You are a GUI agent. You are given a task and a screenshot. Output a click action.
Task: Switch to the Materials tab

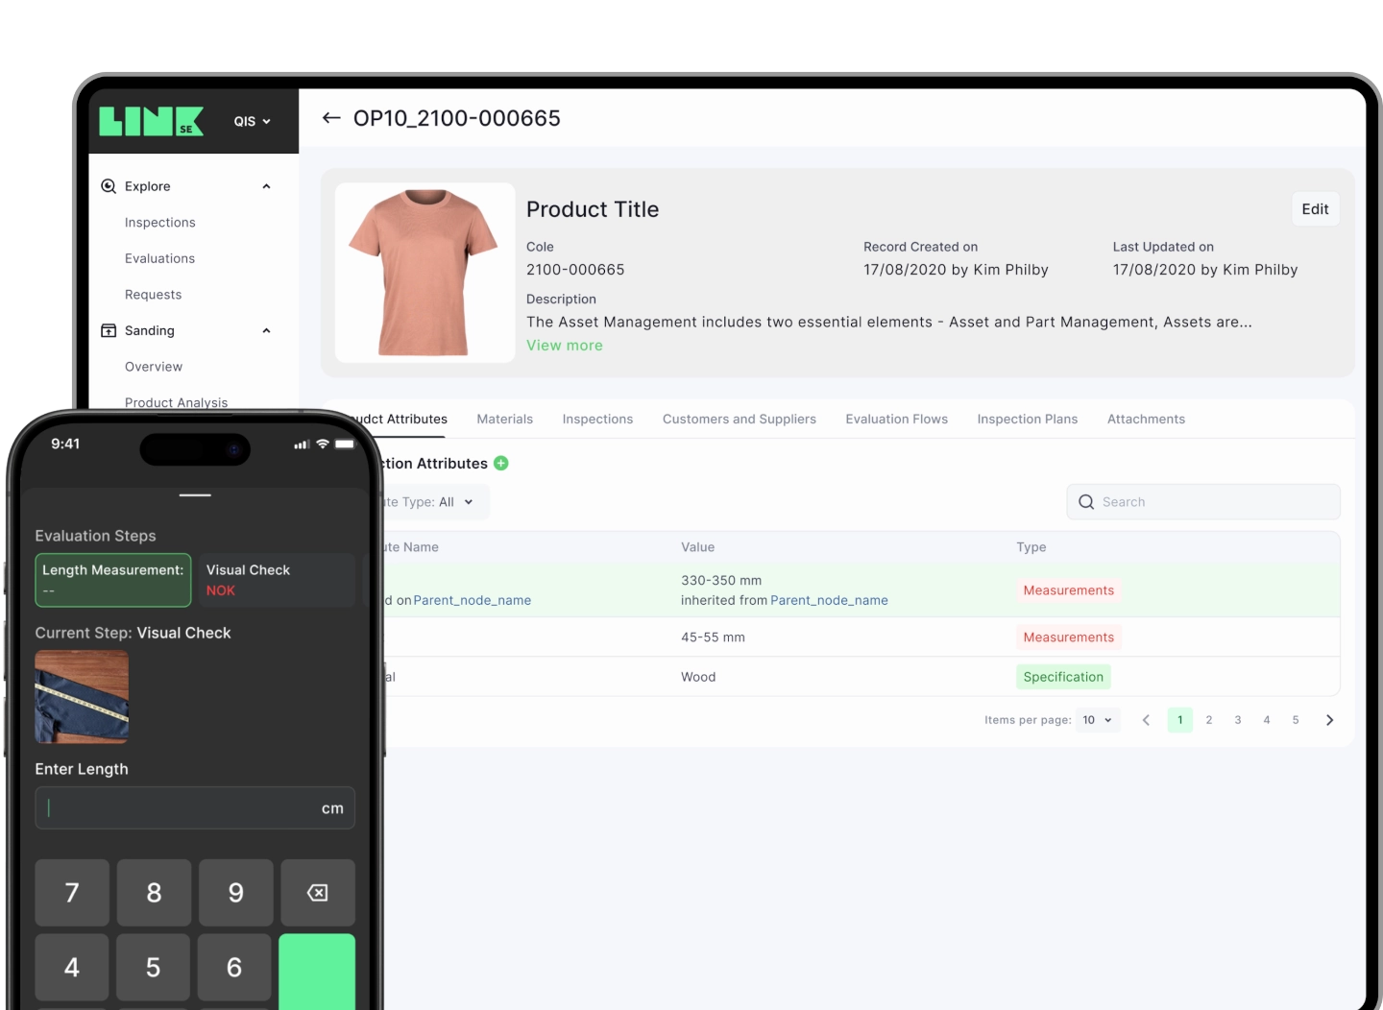pos(505,419)
